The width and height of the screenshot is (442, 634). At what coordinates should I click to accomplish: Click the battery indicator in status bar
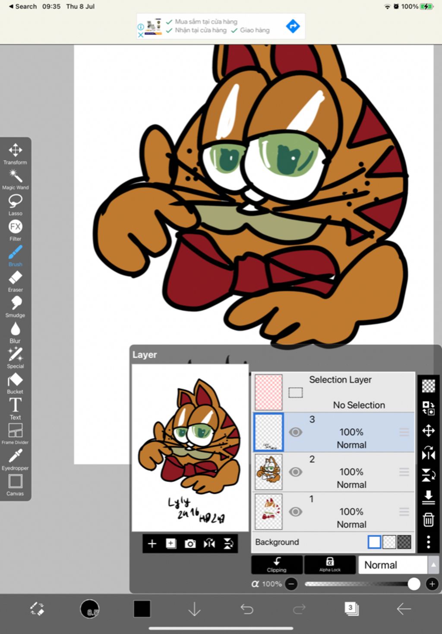click(426, 6)
